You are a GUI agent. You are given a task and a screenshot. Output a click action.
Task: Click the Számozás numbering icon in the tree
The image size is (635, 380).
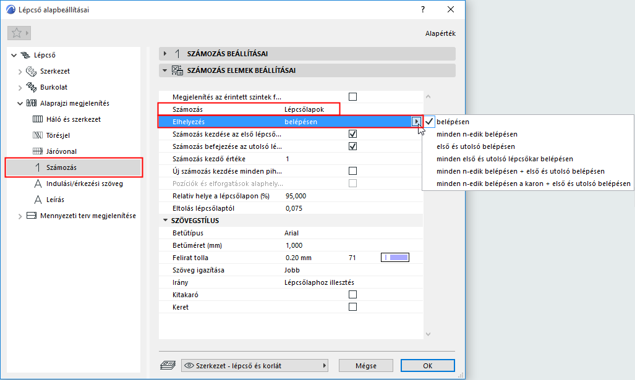[x=38, y=167]
